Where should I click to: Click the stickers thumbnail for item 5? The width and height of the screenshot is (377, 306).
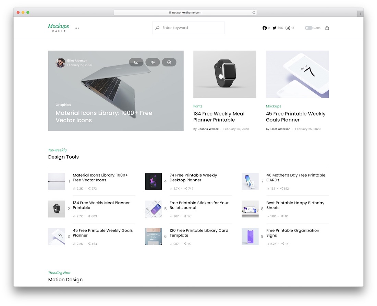tap(154, 209)
